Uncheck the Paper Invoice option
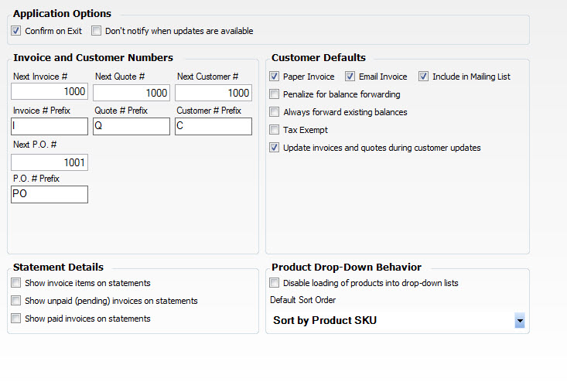The width and height of the screenshot is (567, 392). [274, 77]
